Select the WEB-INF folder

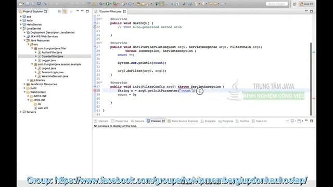coord(40,100)
